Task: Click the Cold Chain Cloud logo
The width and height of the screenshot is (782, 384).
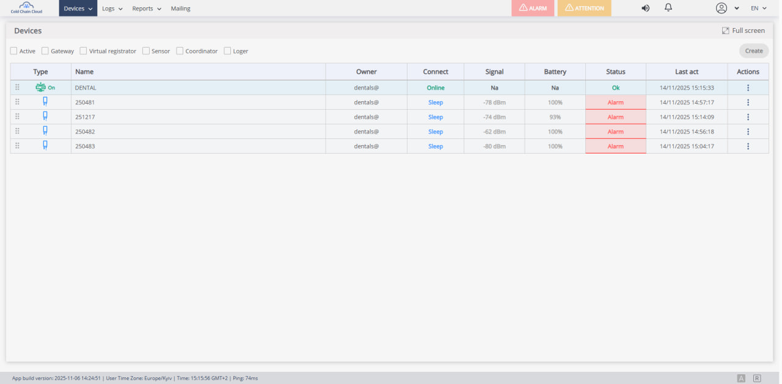Action: click(26, 8)
